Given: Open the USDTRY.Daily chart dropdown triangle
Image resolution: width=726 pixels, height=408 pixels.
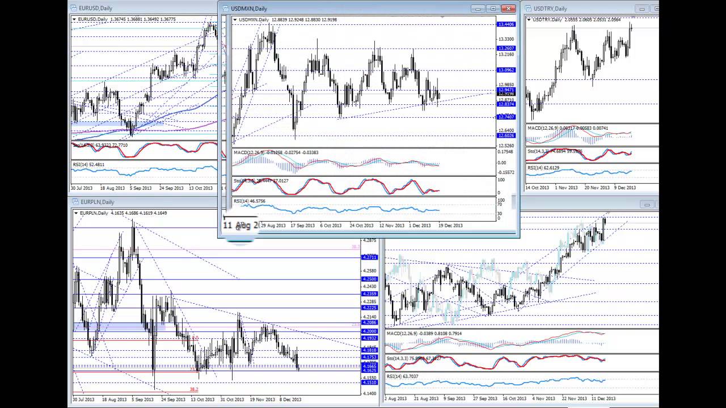Looking at the screenshot, I should [529, 20].
